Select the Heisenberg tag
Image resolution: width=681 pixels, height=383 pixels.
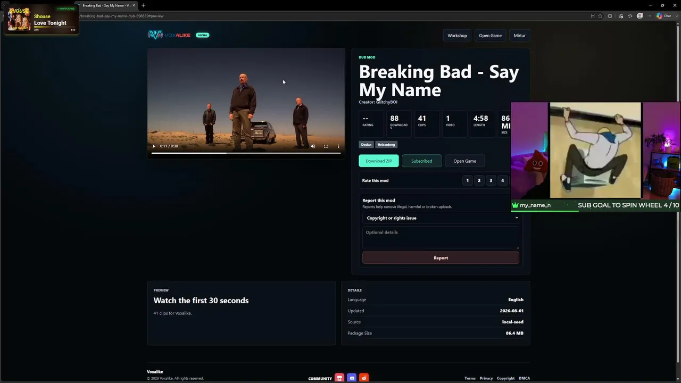[386, 145]
